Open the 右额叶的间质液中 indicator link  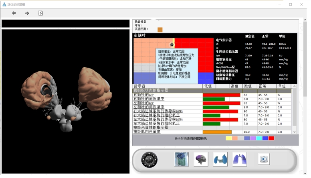149,99
